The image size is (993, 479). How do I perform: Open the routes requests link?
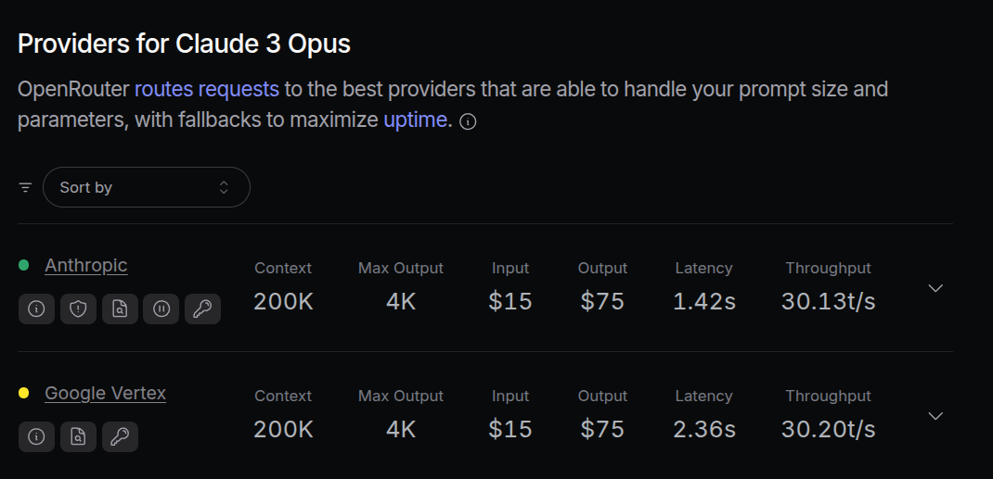[206, 89]
